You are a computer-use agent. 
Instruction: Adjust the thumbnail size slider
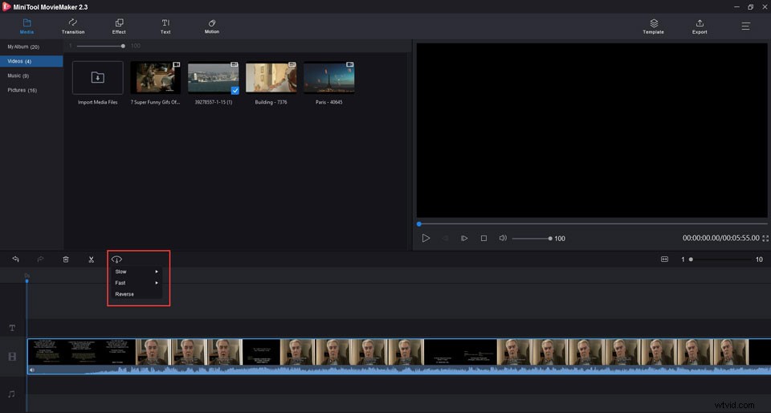(x=100, y=46)
